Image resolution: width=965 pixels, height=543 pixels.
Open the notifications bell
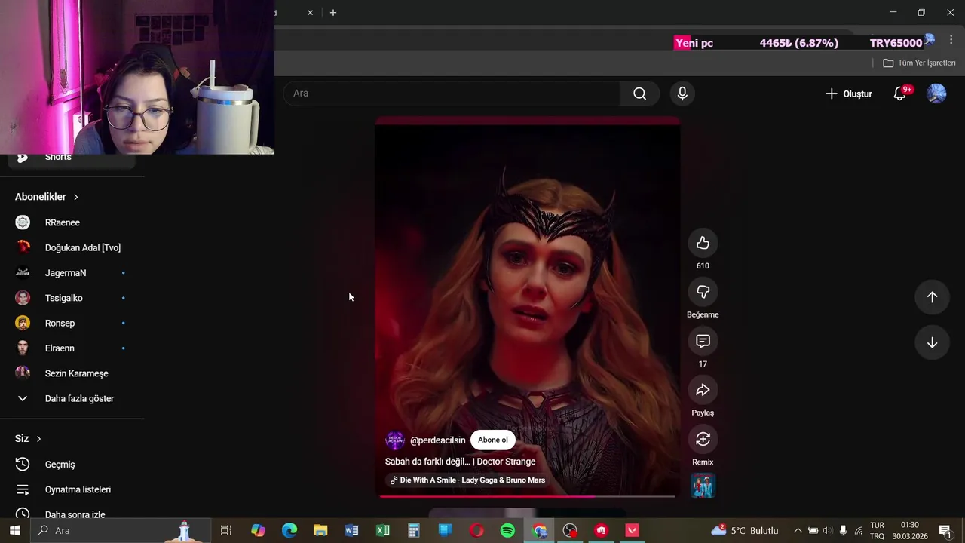899,94
